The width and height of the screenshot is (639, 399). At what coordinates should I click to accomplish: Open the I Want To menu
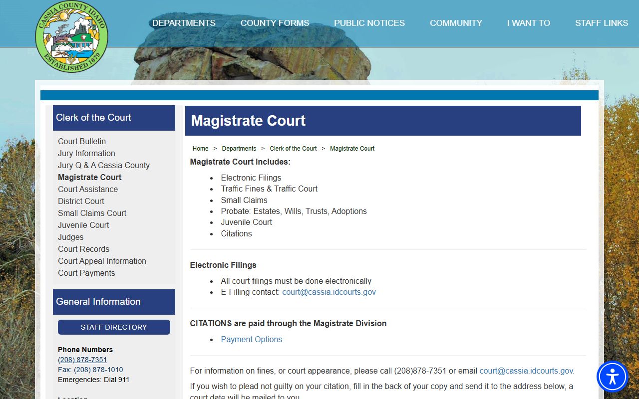(529, 23)
